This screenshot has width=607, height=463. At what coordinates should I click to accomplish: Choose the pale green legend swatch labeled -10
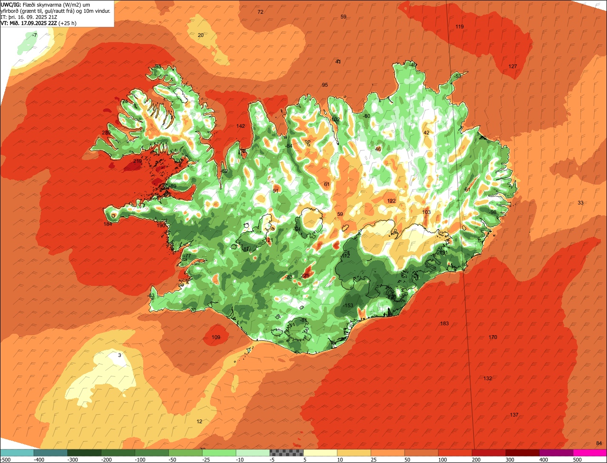point(252,453)
